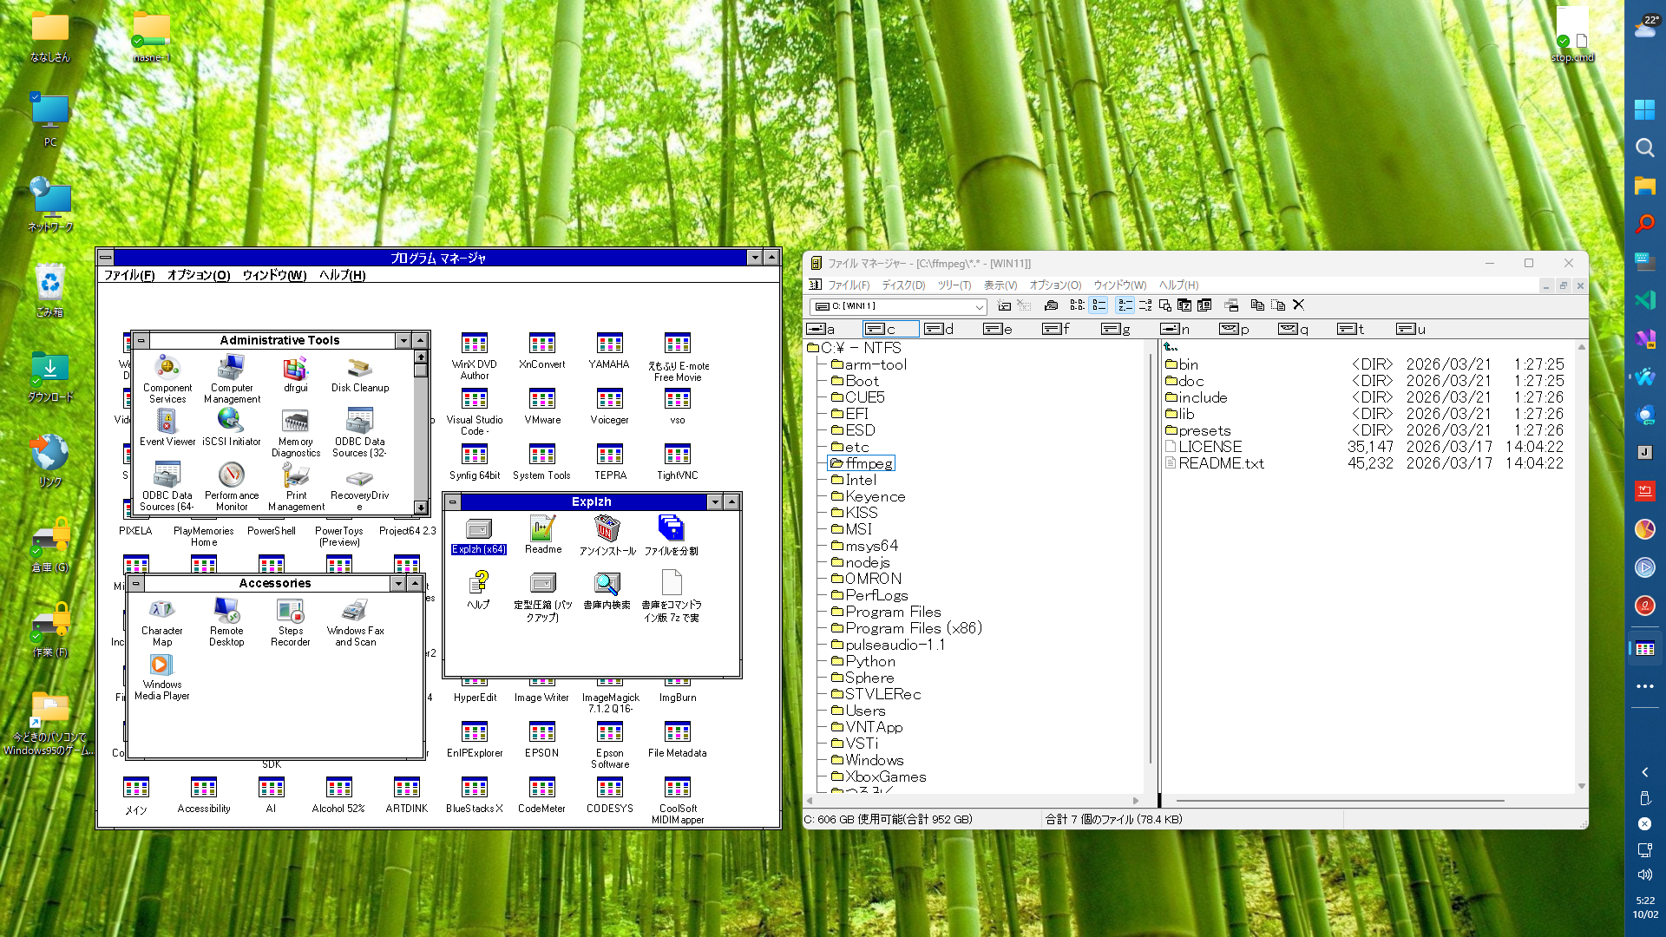Open the ツリー(T) menu in File Manager
Image resolution: width=1666 pixels, height=937 pixels.
(x=954, y=285)
